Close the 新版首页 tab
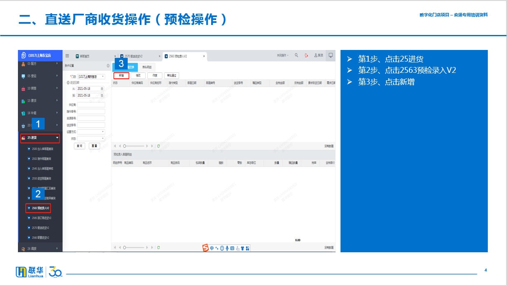Viewport: 507px width, 286px height. pos(115,56)
